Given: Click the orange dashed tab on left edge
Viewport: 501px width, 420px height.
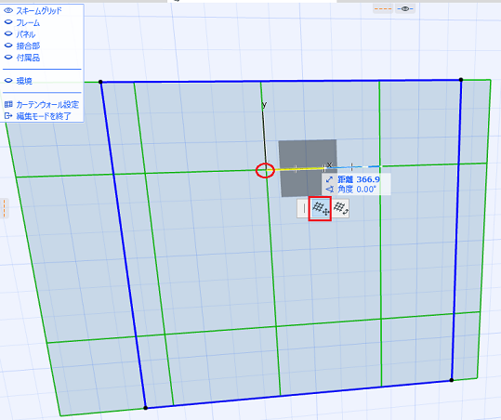Looking at the screenshot, I should pyautogui.click(x=4, y=208).
